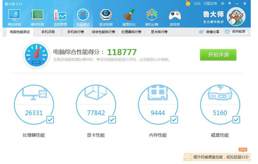Uncheck the 磁盘性能 test checkbox
This screenshot has width=258, height=164.
[x=236, y=120]
